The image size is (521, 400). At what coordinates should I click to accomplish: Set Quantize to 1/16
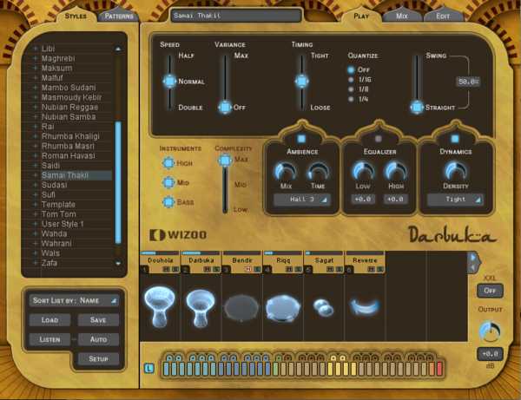tap(352, 79)
